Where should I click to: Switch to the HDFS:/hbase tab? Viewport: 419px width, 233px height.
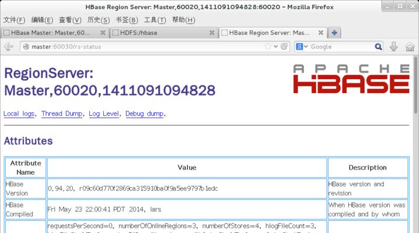[164, 33]
